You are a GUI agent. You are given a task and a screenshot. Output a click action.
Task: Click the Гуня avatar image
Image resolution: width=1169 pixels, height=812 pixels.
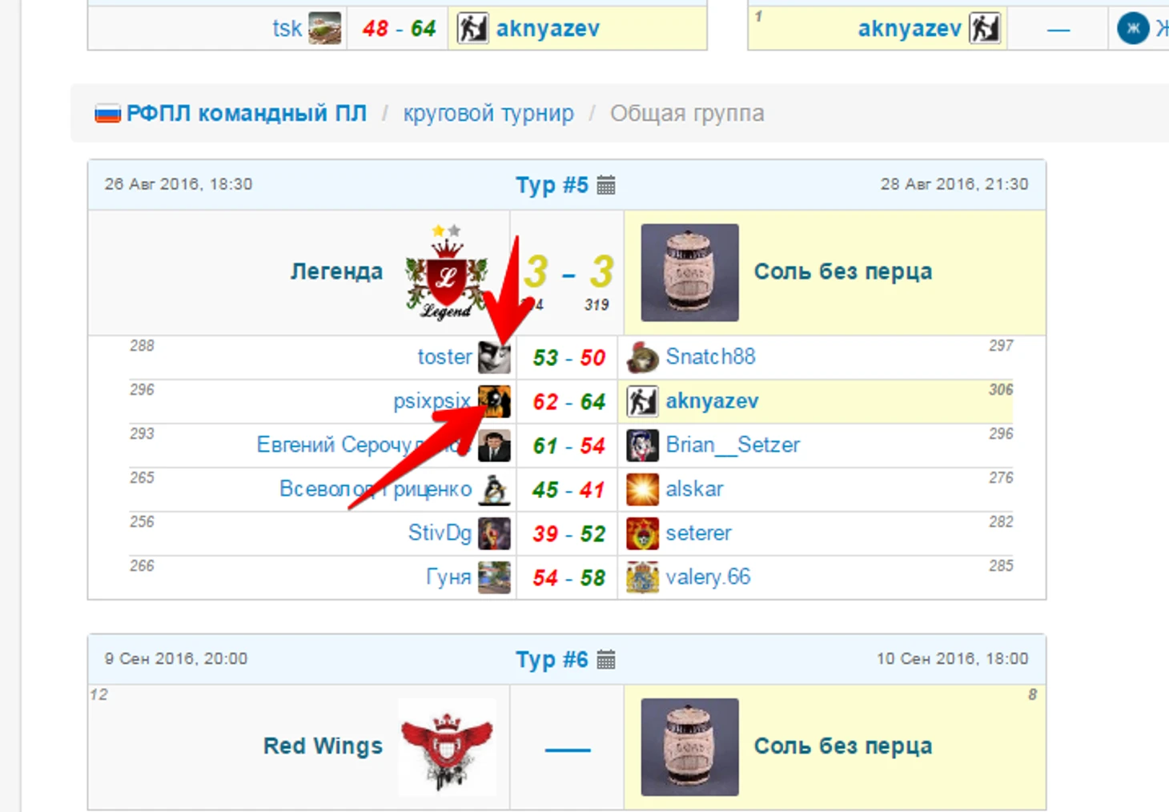tap(494, 577)
